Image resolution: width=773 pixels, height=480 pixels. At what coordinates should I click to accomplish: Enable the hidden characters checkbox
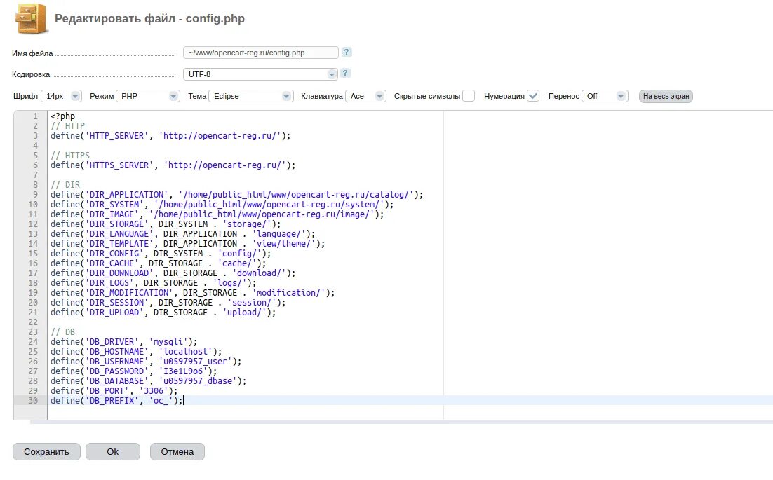pyautogui.click(x=469, y=96)
